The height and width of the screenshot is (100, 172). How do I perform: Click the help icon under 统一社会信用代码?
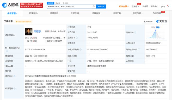(7, 51)
